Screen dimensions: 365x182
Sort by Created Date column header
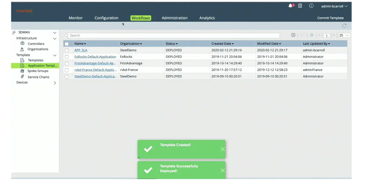223,44
